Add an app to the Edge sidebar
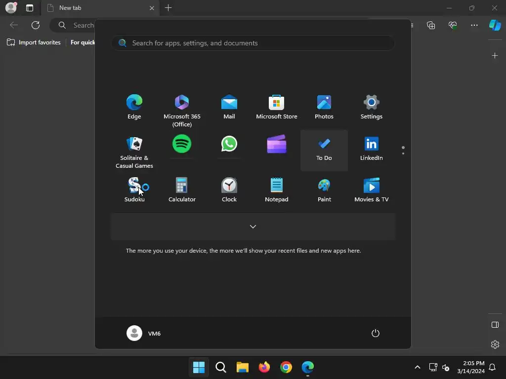 495,55
